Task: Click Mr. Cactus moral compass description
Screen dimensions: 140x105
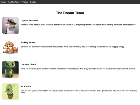Action: coord(79,92)
